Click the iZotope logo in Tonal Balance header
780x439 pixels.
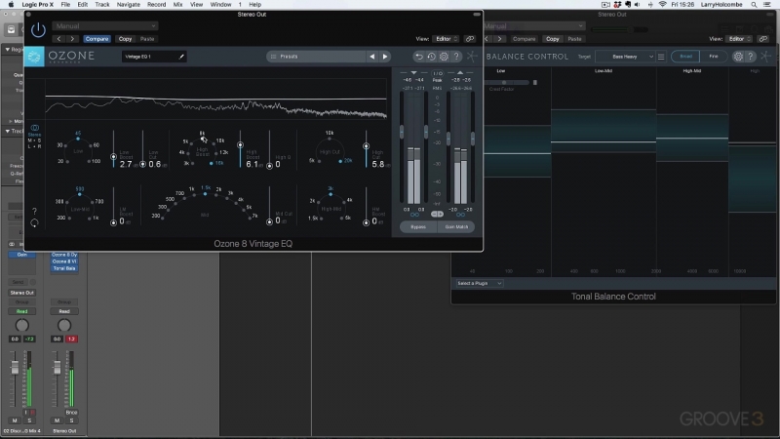point(766,57)
